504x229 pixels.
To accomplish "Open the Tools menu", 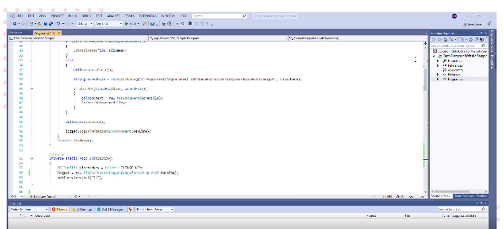I will 130,16.
